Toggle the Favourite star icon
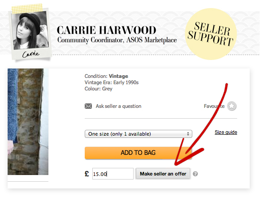The width and height of the screenshot is (260, 201). click(232, 106)
